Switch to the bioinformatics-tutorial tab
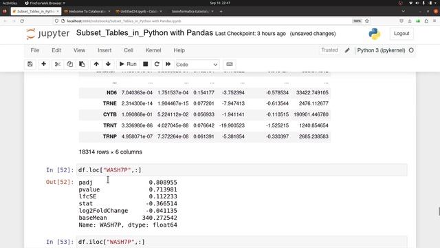The height and width of the screenshot is (248, 440). click(x=190, y=12)
